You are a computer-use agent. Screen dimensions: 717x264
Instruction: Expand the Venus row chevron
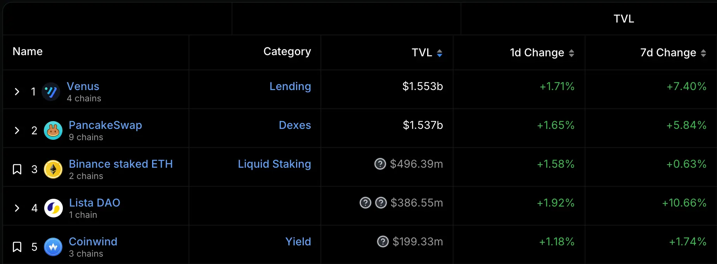click(17, 92)
